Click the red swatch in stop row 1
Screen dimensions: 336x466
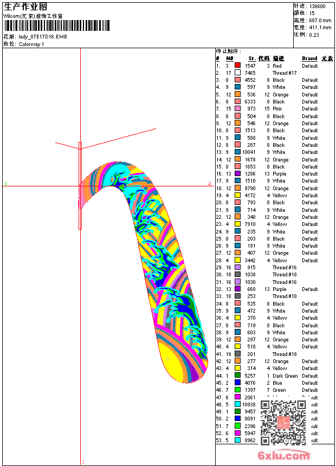[x=237, y=66]
